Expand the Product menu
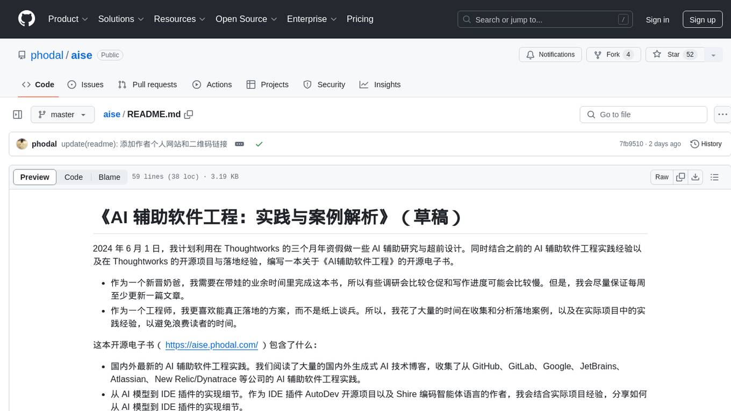This screenshot has width=731, height=411. coord(68,19)
